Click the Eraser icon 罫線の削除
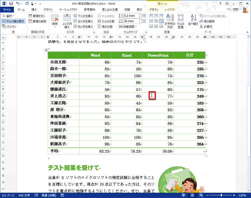The height and width of the screenshot is (198, 251). click(37, 21)
